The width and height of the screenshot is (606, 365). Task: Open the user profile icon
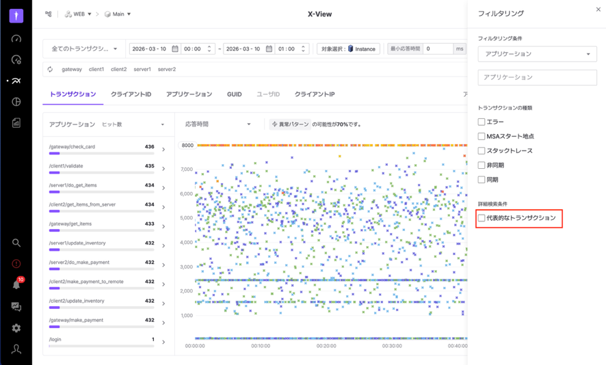(16, 349)
